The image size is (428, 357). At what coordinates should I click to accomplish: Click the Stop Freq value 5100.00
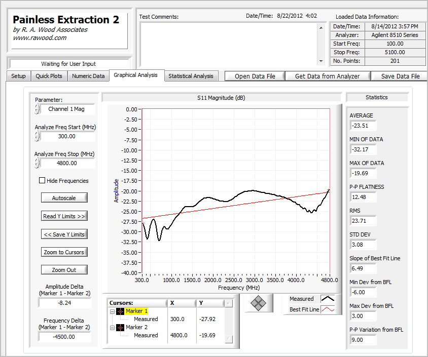pyautogui.click(x=395, y=52)
